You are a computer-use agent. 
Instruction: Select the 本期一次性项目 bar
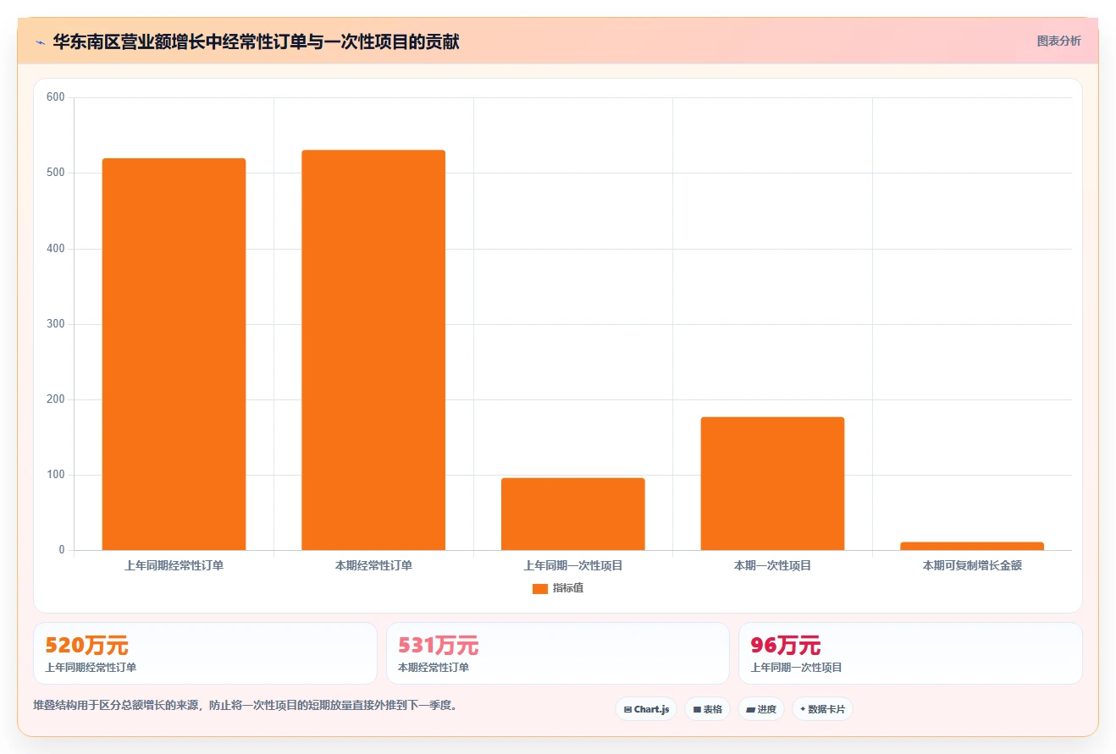(772, 484)
